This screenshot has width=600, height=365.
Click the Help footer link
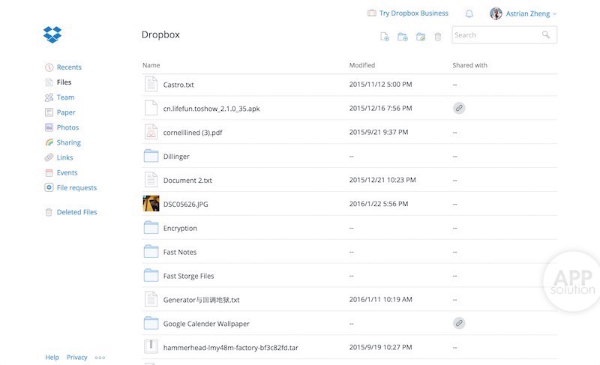tap(52, 358)
